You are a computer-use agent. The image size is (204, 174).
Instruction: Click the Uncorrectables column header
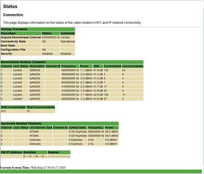[133, 66]
